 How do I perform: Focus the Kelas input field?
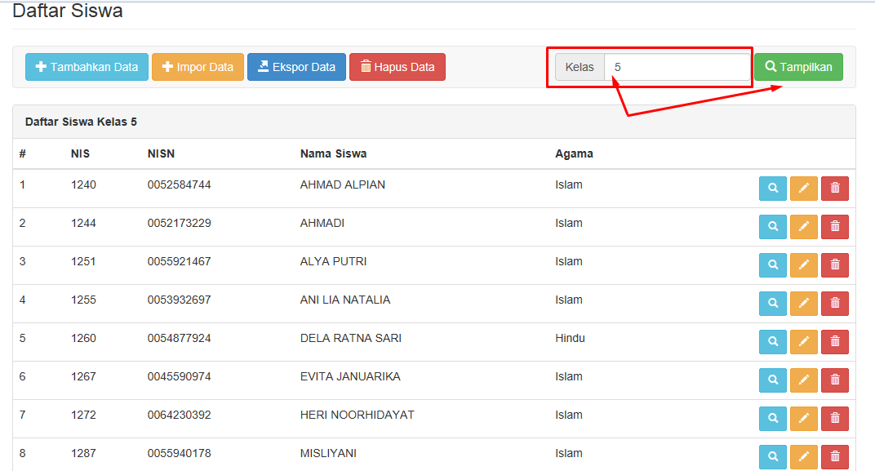(x=677, y=67)
